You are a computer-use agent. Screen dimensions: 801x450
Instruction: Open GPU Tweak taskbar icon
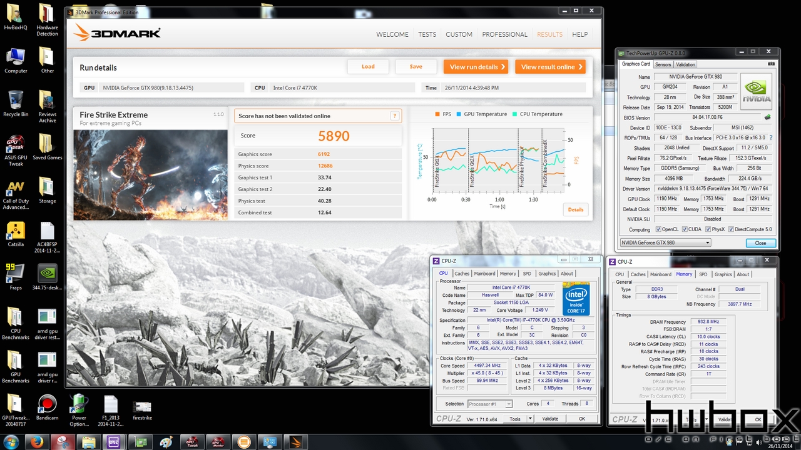(x=192, y=442)
